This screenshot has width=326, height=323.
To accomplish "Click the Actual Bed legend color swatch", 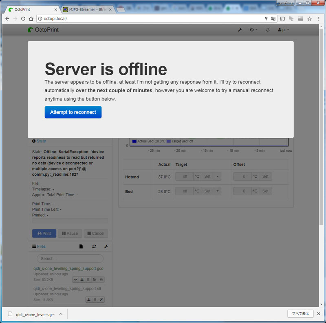I will click(134, 142).
